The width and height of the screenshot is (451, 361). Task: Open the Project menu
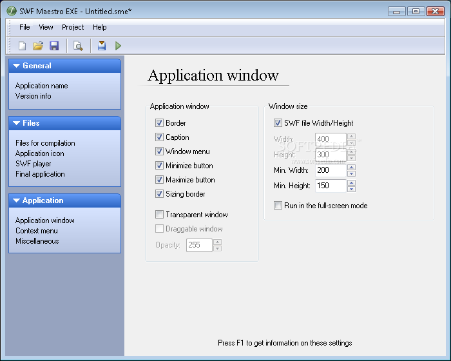tap(73, 27)
